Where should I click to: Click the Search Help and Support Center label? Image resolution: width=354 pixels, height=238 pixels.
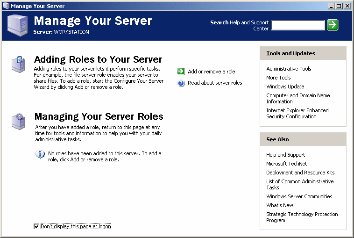[x=239, y=25]
